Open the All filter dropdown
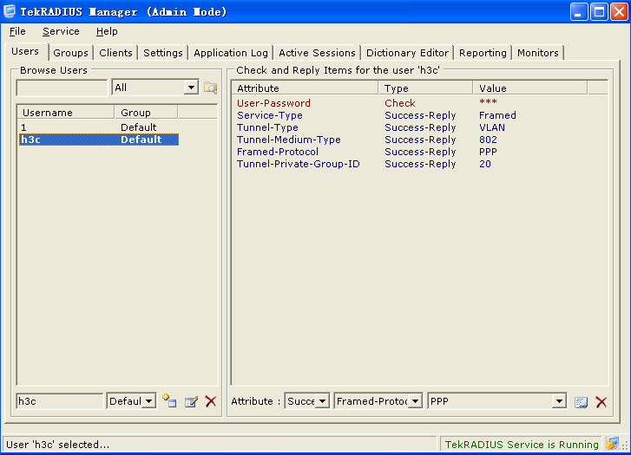 point(191,88)
